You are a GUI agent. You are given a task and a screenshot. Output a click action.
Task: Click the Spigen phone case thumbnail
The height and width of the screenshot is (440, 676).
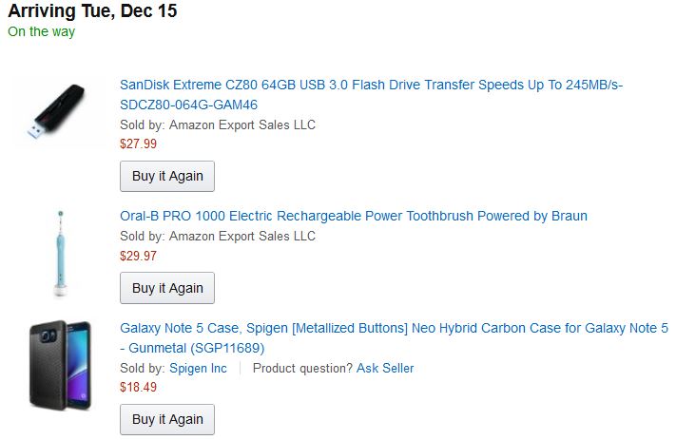(x=59, y=365)
